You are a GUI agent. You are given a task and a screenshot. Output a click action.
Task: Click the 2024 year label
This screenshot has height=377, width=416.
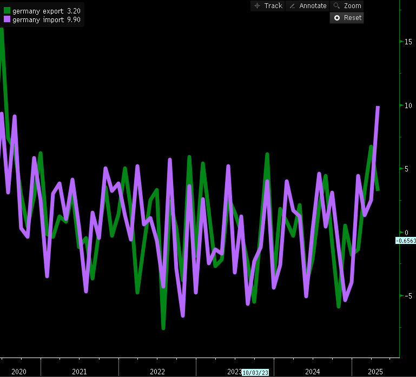tap(313, 372)
